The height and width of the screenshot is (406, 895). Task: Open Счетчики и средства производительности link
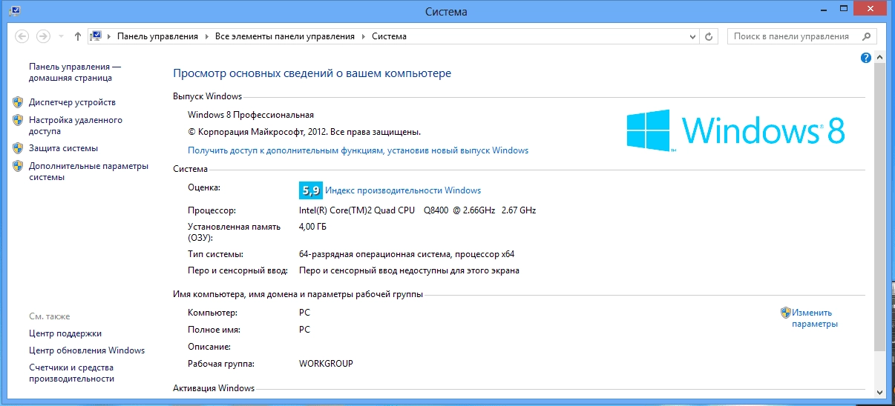[x=72, y=373]
